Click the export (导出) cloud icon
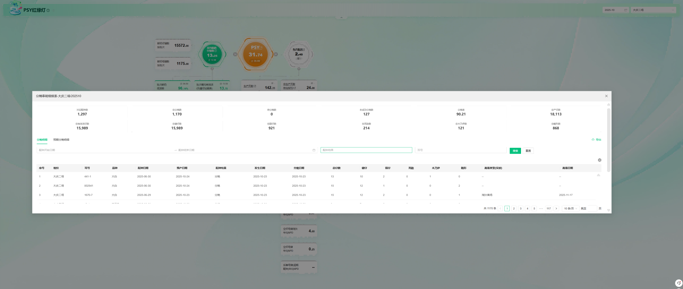This screenshot has width=683, height=289. [x=593, y=140]
